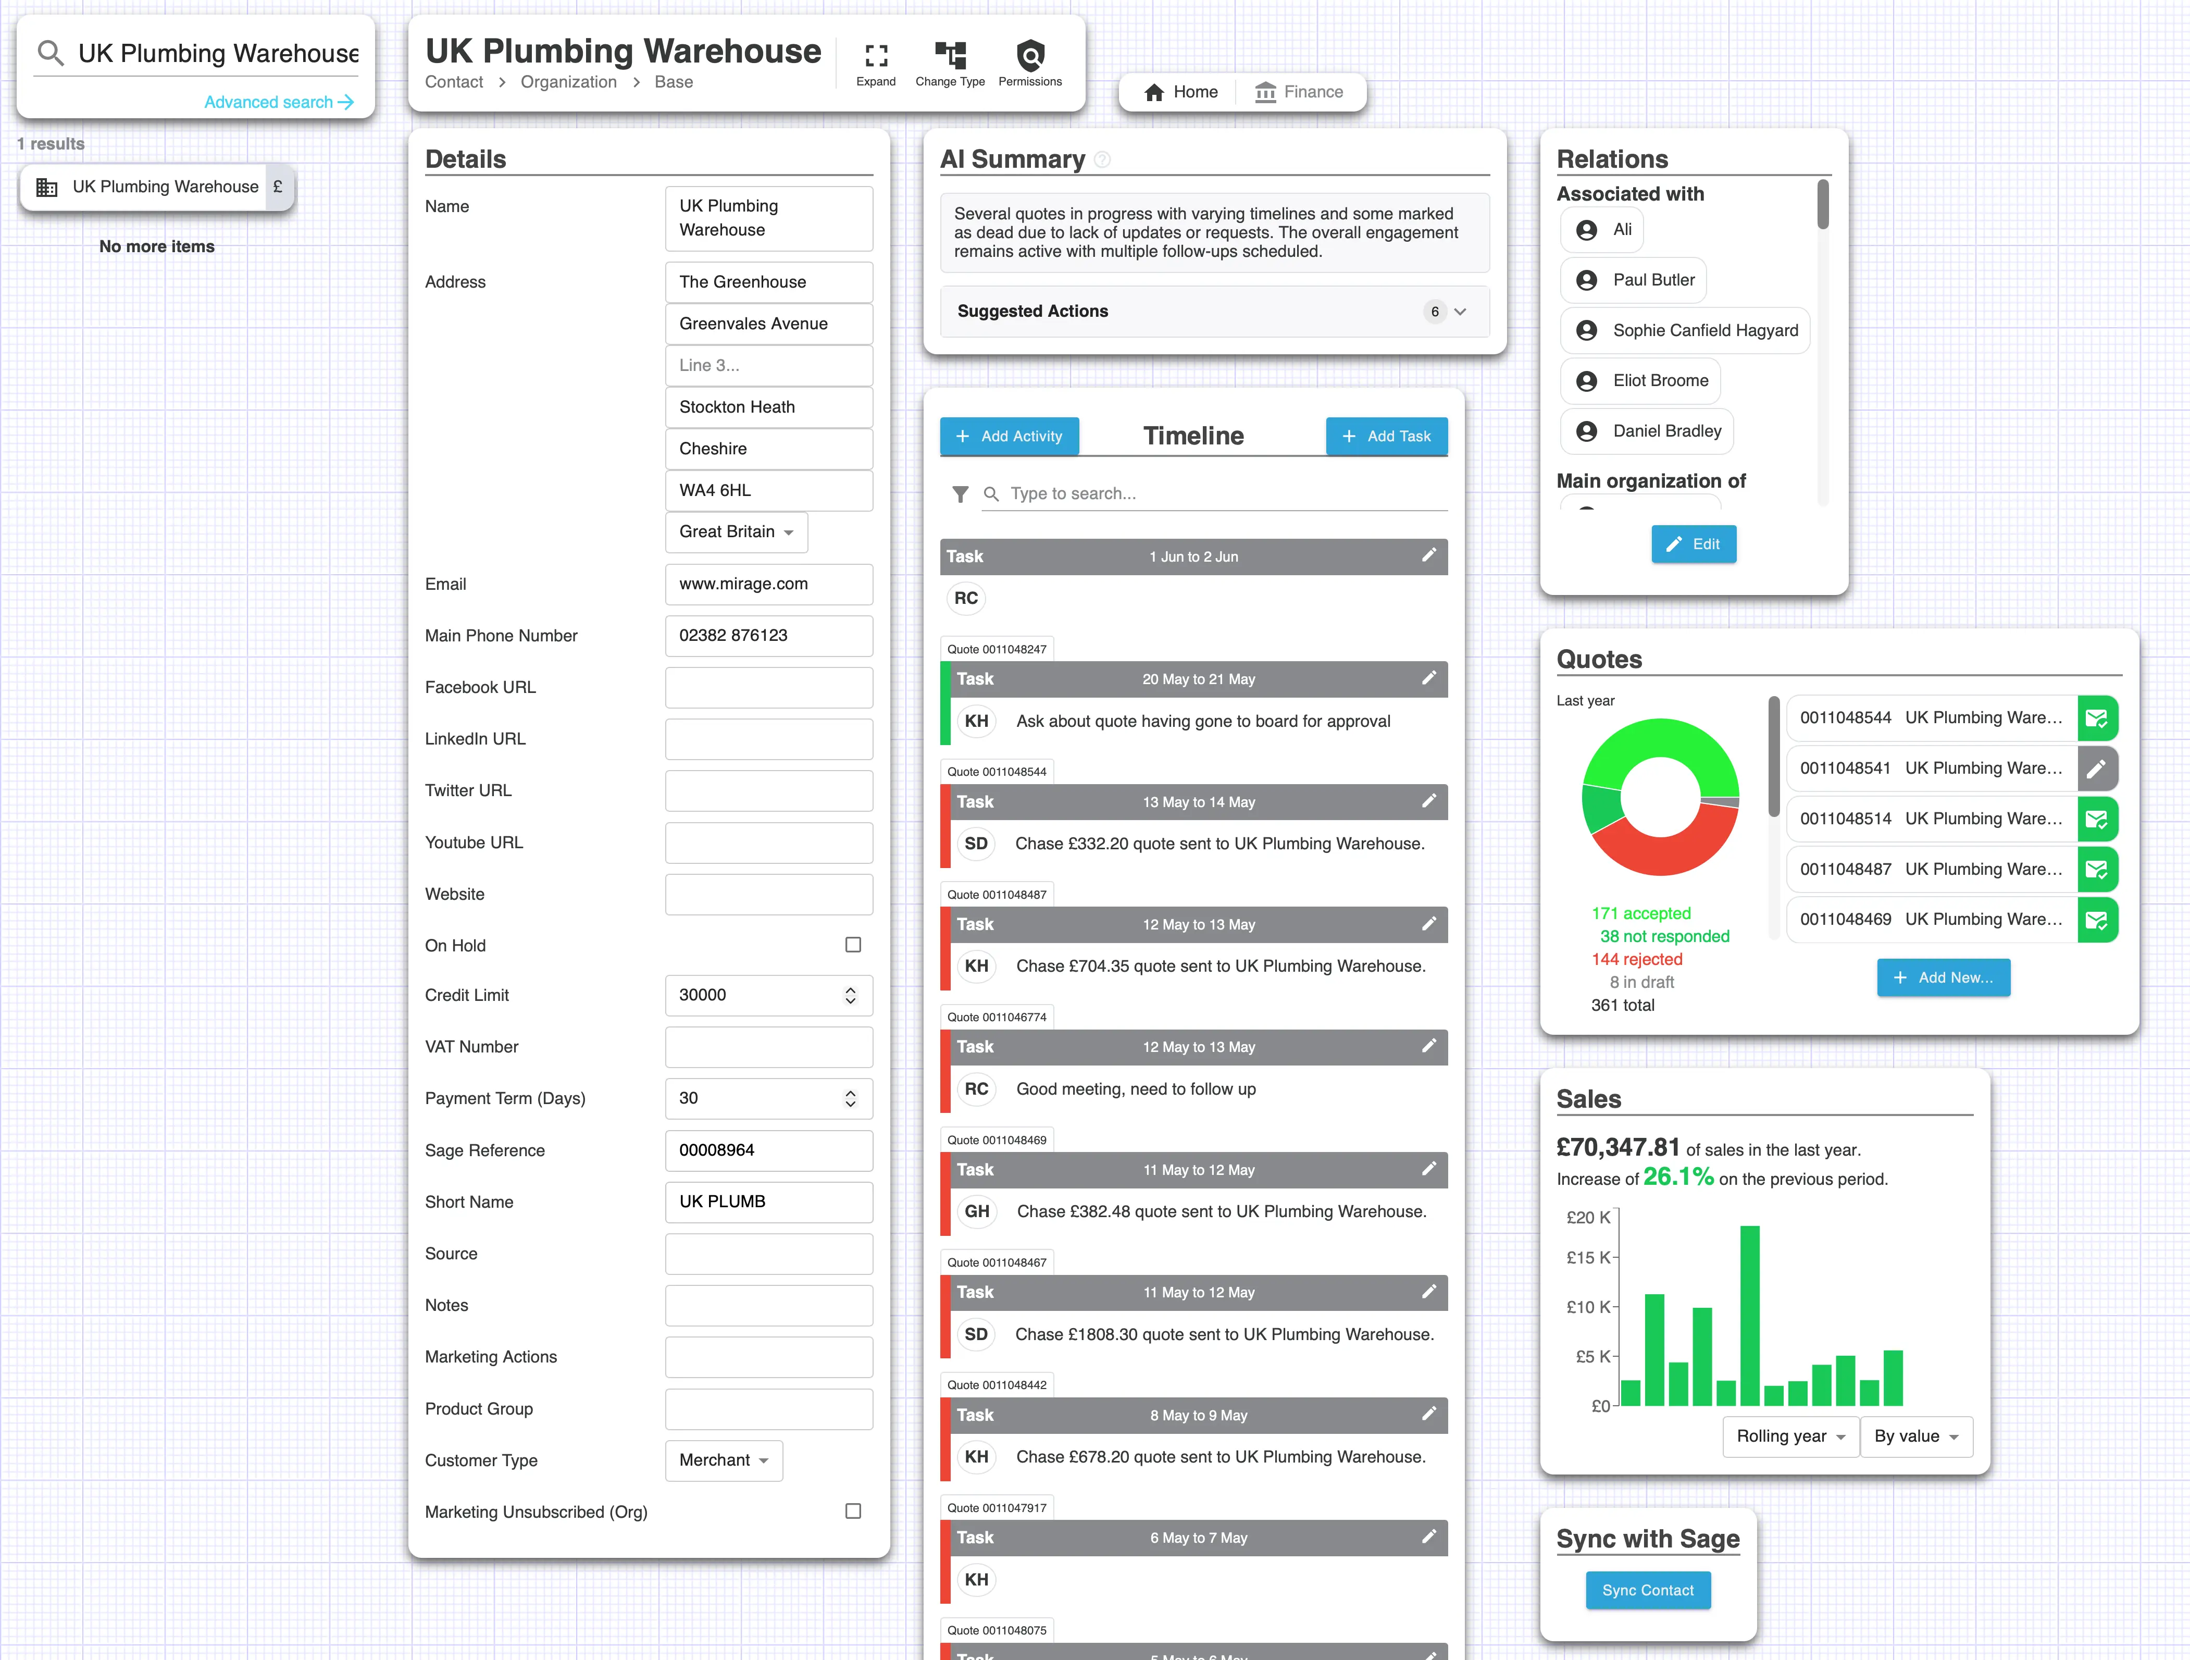Toggle Marketing Unsubscribed (Org) checkbox
Viewport: 2190px width, 1660px height.
click(852, 1512)
